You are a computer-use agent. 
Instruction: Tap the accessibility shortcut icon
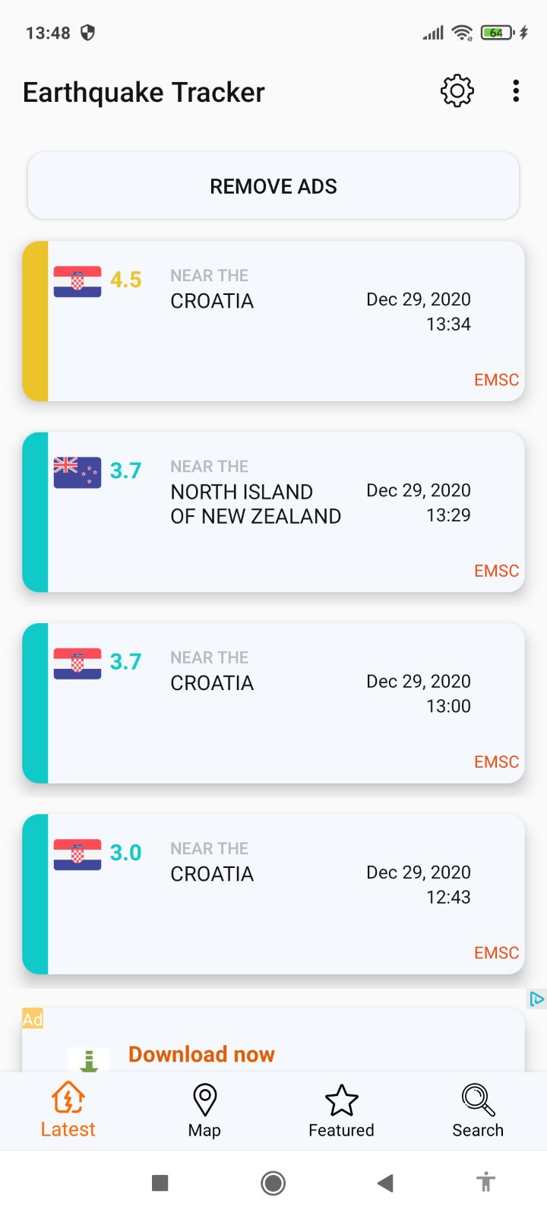tap(485, 1183)
